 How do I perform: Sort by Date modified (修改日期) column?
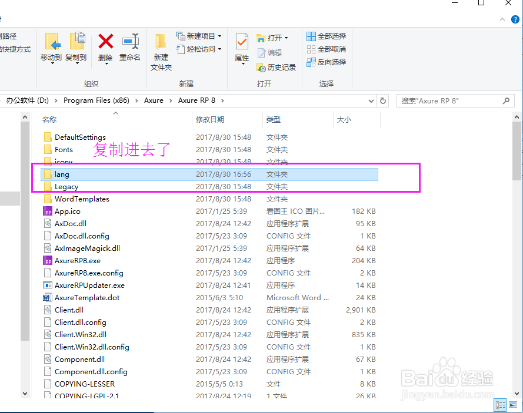point(210,120)
